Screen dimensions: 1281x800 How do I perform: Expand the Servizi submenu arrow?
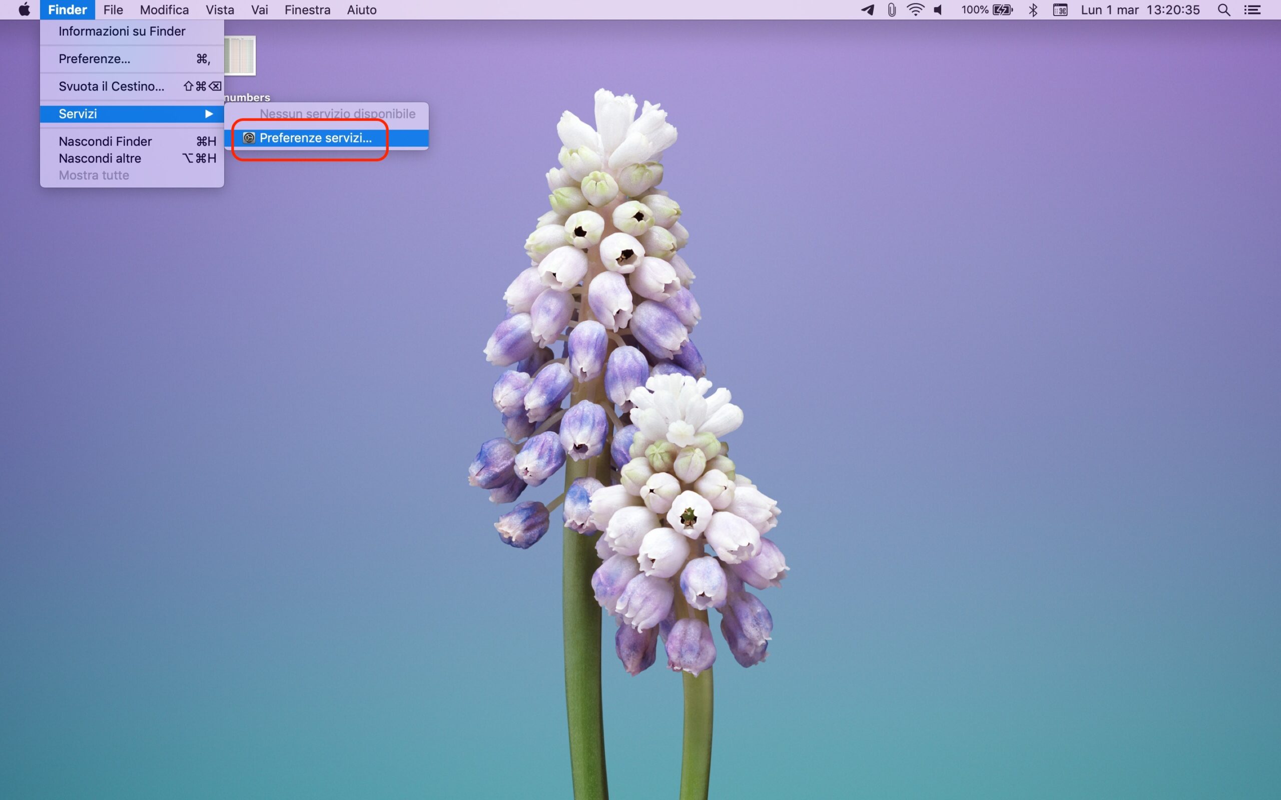coord(209,114)
